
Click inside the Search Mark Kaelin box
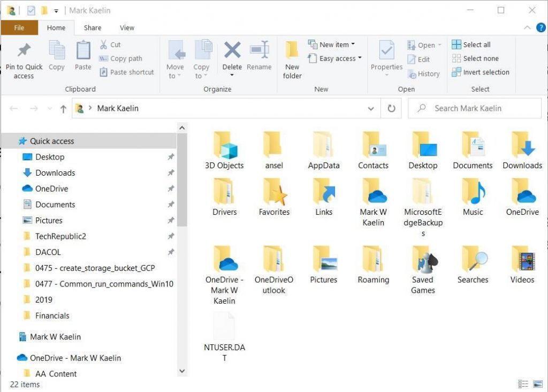[474, 108]
